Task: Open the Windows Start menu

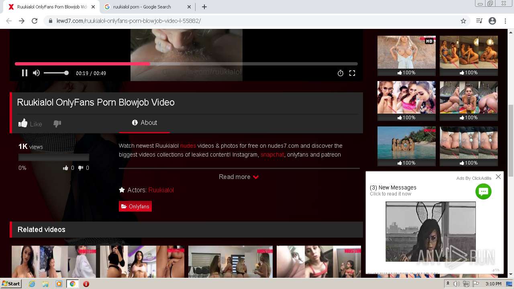Action: click(x=11, y=283)
